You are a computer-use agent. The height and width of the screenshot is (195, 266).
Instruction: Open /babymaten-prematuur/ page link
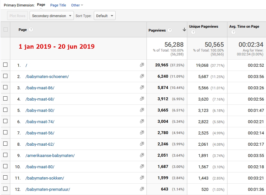48,190
